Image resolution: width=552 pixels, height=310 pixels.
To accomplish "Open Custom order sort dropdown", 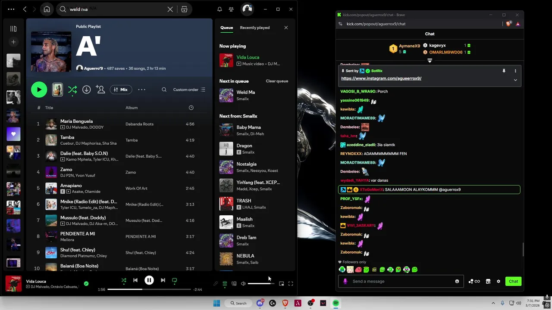I will click(189, 90).
